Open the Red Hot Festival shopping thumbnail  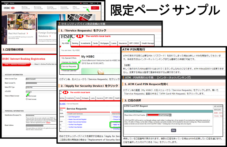(x=22, y=22)
